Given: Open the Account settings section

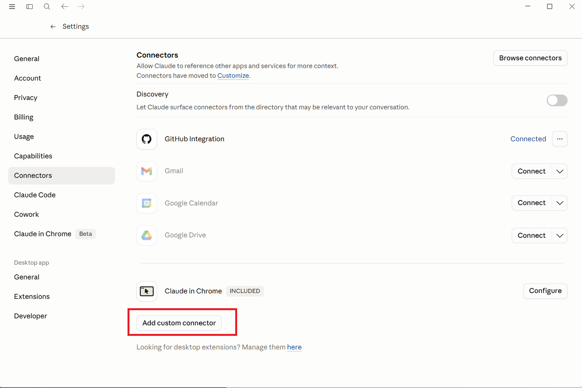Looking at the screenshot, I should pos(61,78).
